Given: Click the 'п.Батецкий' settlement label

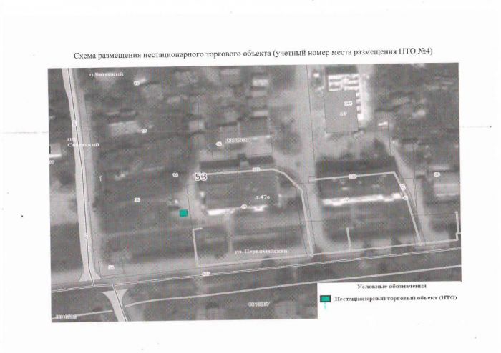Looking at the screenshot, I should click(106, 74).
